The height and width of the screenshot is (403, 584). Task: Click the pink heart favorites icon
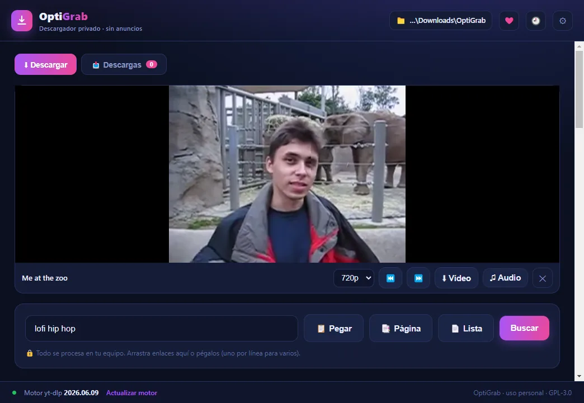coord(509,21)
